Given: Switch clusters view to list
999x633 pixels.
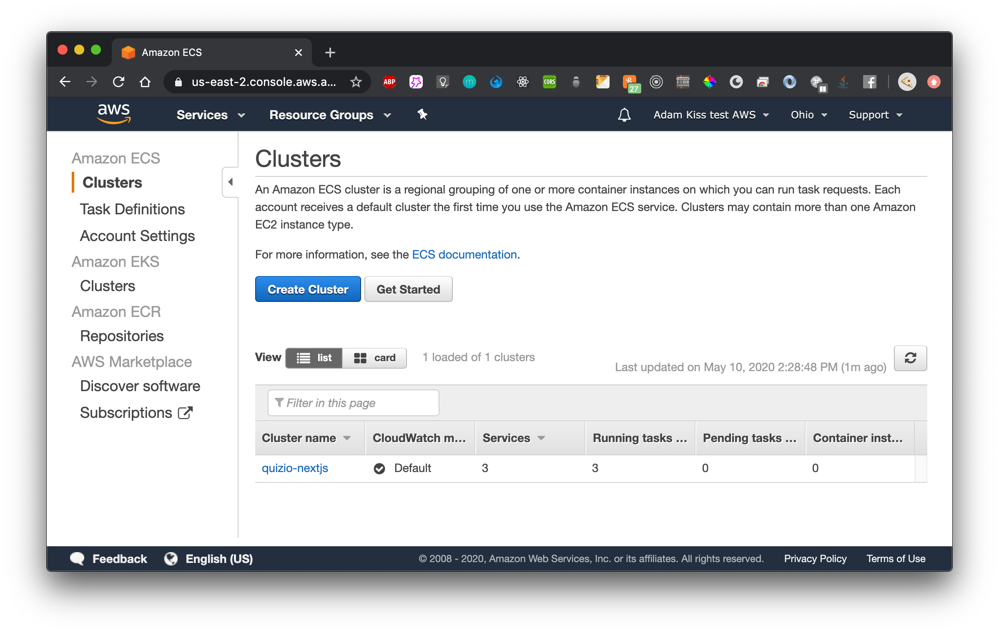Looking at the screenshot, I should (x=314, y=358).
